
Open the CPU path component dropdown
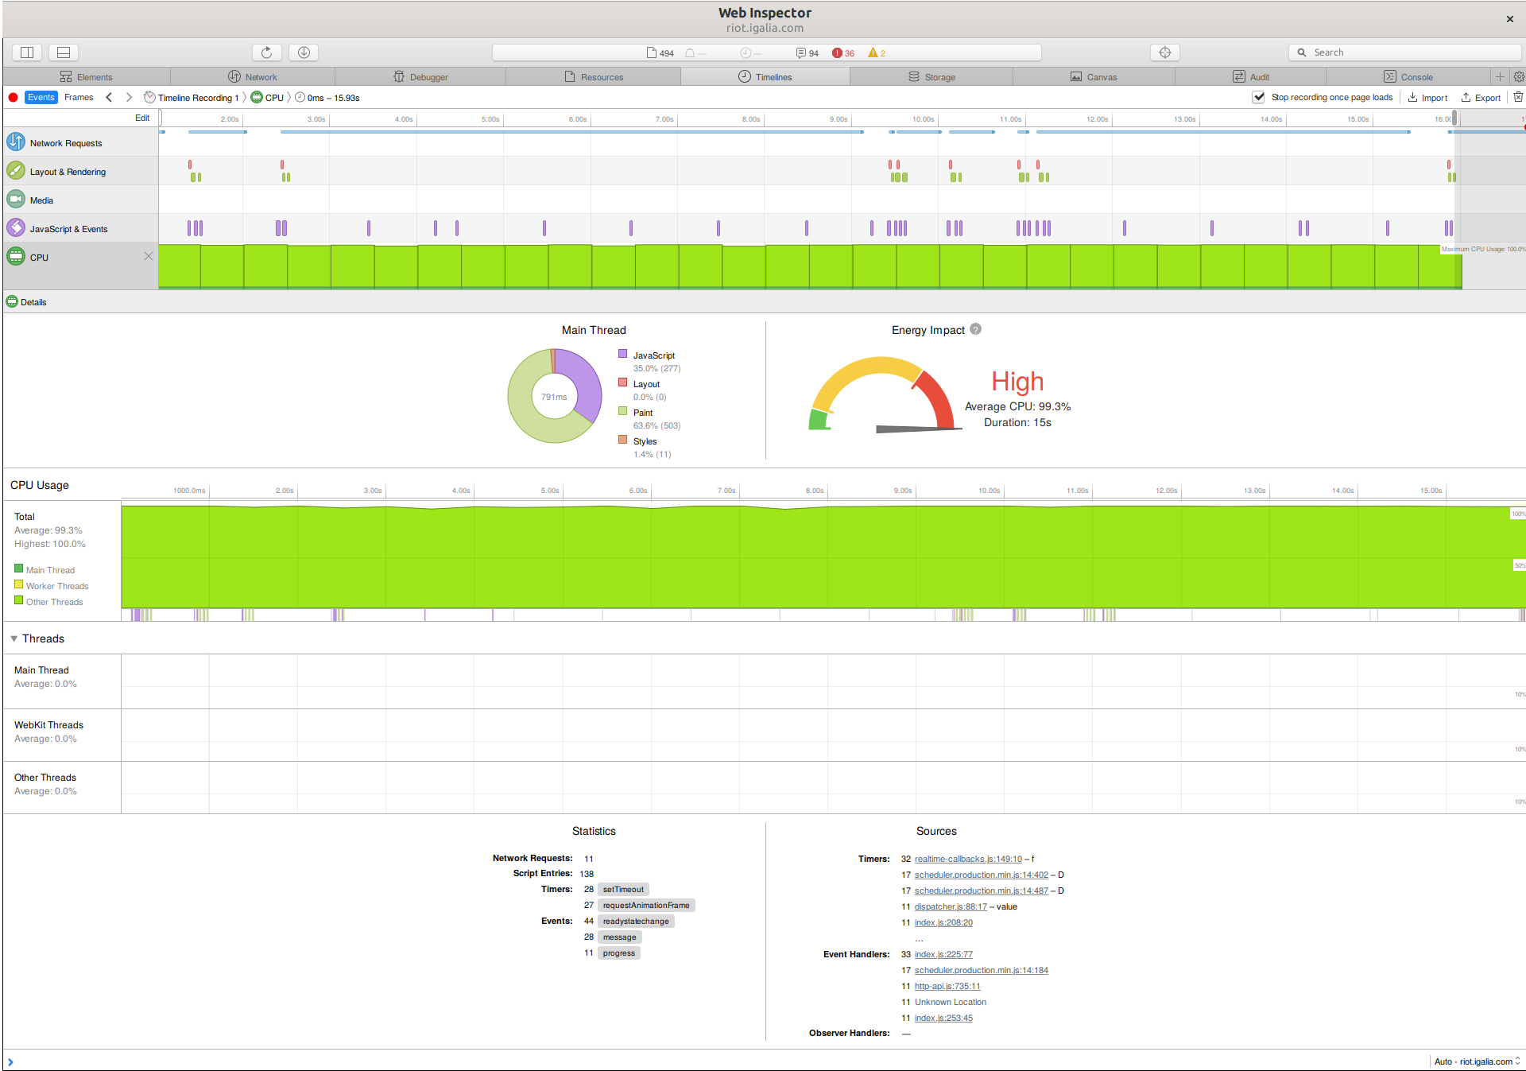(x=268, y=98)
